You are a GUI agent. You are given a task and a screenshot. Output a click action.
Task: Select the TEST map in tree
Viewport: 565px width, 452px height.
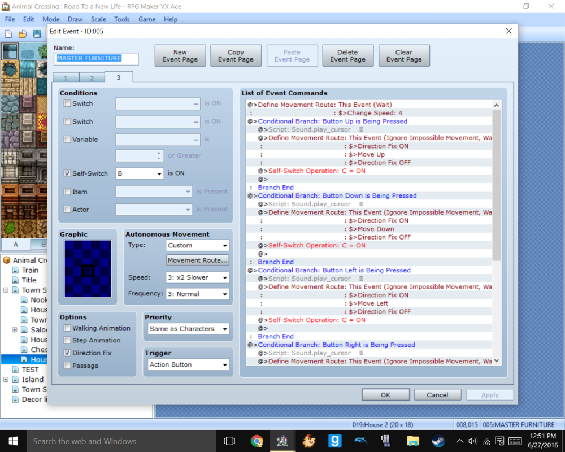pos(30,370)
